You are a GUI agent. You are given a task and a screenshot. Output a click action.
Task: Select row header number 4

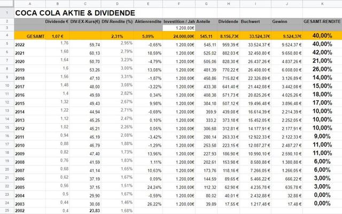[x=6, y=35]
